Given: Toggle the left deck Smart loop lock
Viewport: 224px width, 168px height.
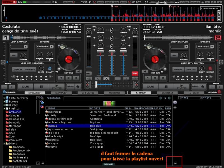Looking at the screenshot, I should coord(50,68).
